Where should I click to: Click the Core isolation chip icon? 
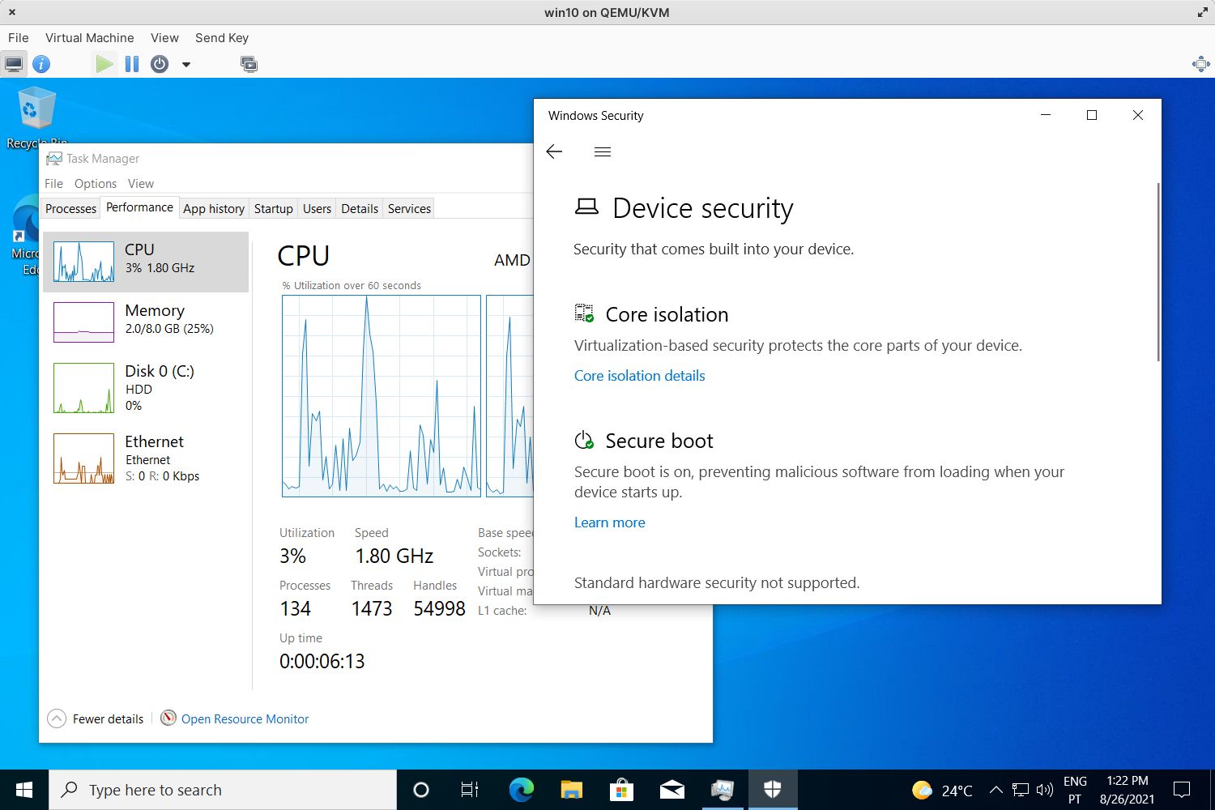click(x=584, y=313)
